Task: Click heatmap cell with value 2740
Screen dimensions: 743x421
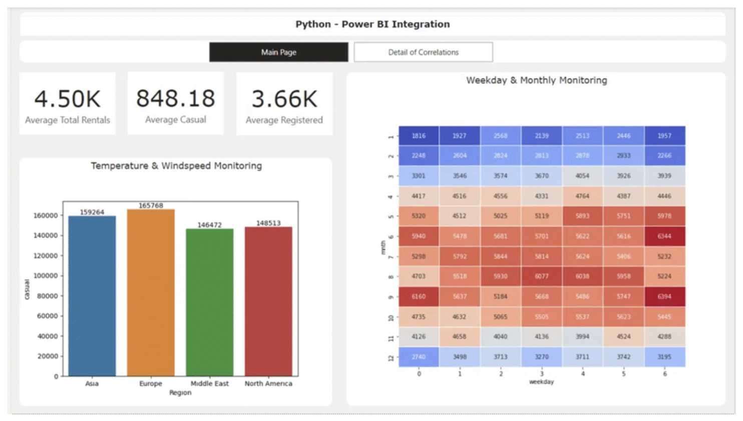Action: click(x=419, y=357)
